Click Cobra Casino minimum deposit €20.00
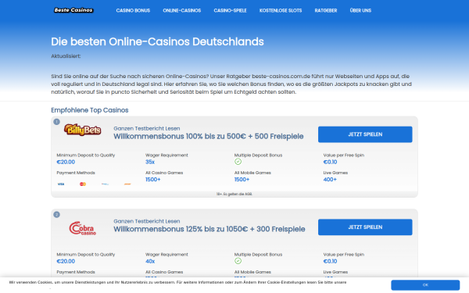The width and height of the screenshot is (469, 293). pos(66,261)
